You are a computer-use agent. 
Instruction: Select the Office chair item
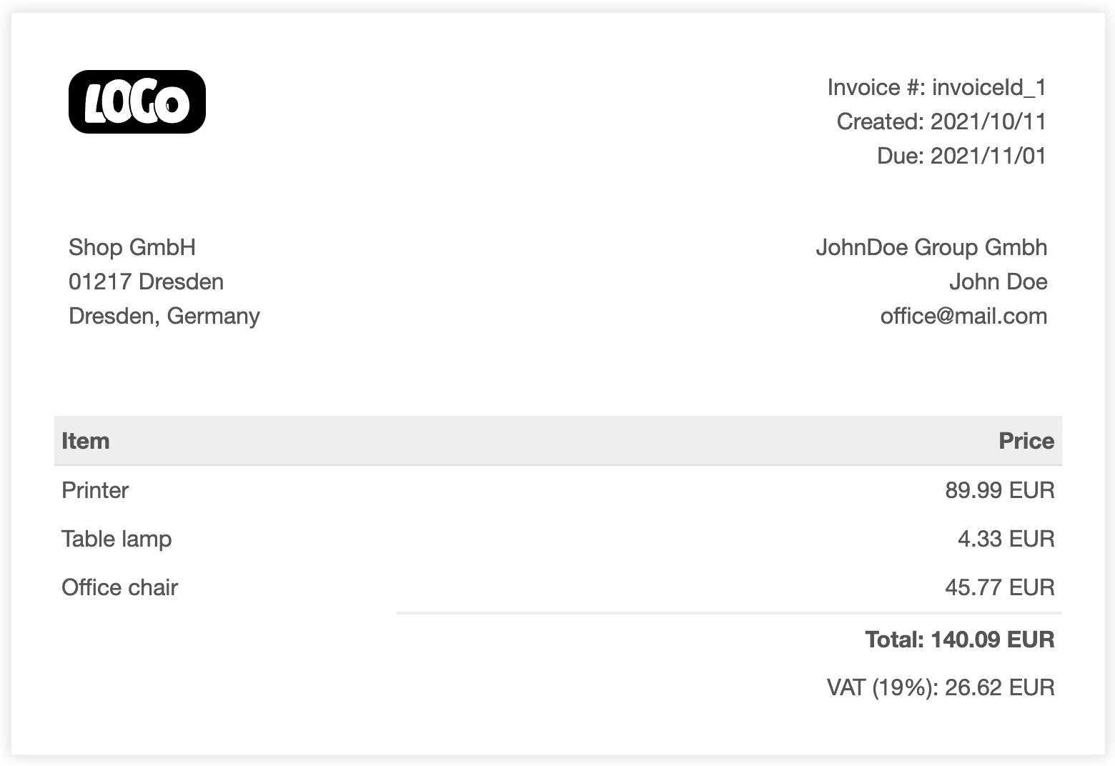click(119, 587)
